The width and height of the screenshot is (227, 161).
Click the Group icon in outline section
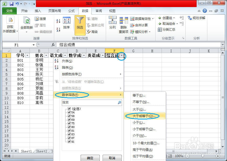click(160, 18)
